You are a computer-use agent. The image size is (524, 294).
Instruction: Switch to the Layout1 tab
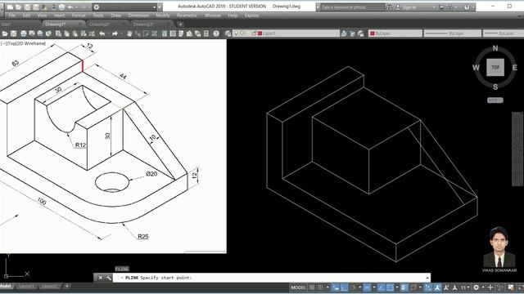(26, 286)
